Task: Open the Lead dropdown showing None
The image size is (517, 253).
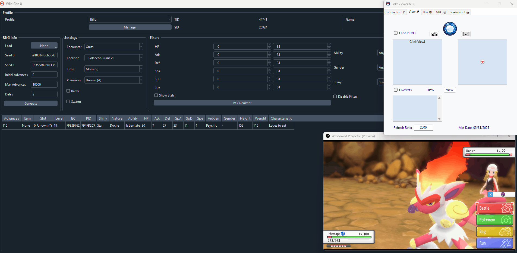Action: click(44, 46)
